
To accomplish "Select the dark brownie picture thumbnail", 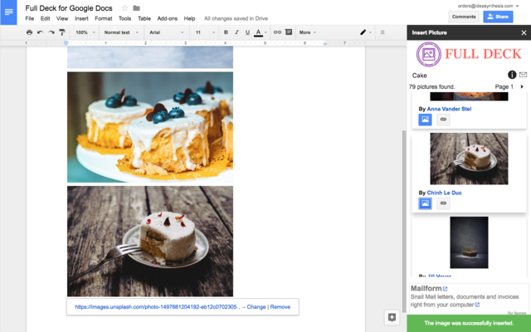I will pos(469,242).
